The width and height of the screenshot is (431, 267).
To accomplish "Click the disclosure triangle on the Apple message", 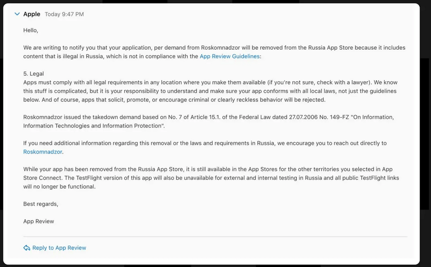I will click(x=16, y=14).
